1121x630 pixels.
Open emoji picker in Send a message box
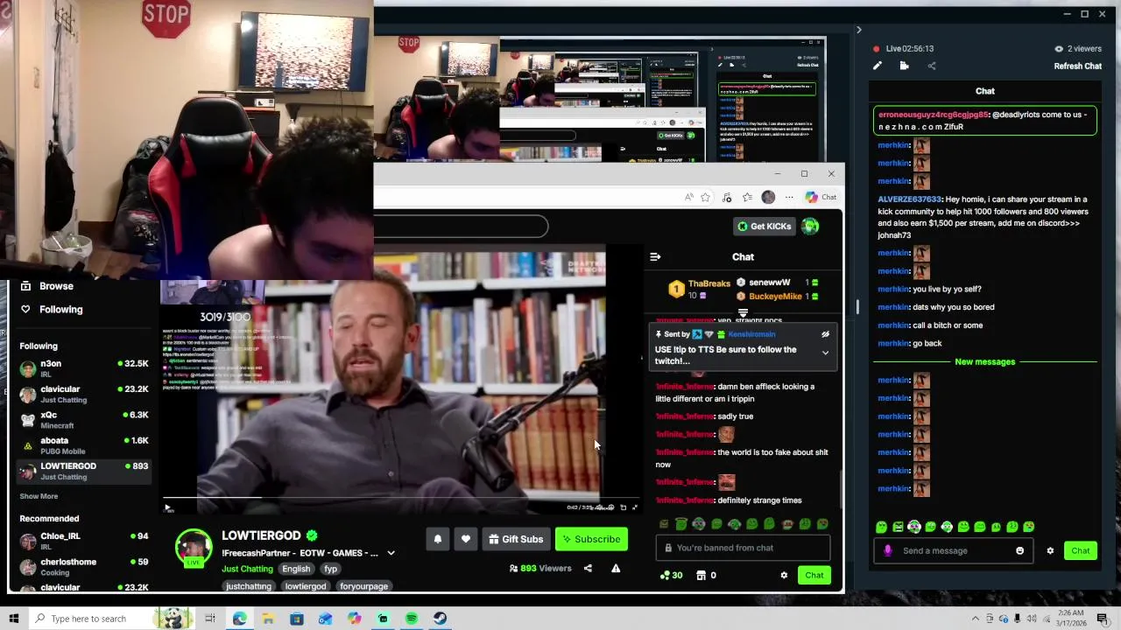(x=1019, y=550)
